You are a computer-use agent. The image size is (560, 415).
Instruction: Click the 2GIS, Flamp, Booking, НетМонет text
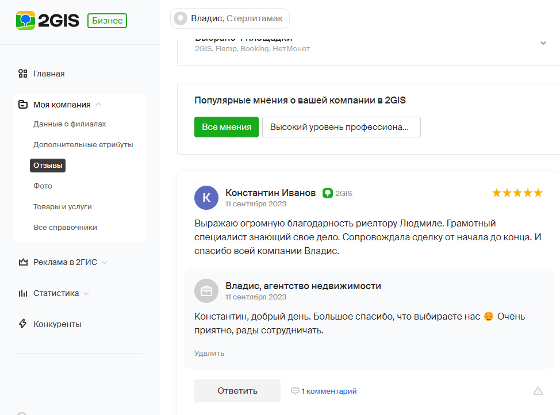[x=252, y=49]
